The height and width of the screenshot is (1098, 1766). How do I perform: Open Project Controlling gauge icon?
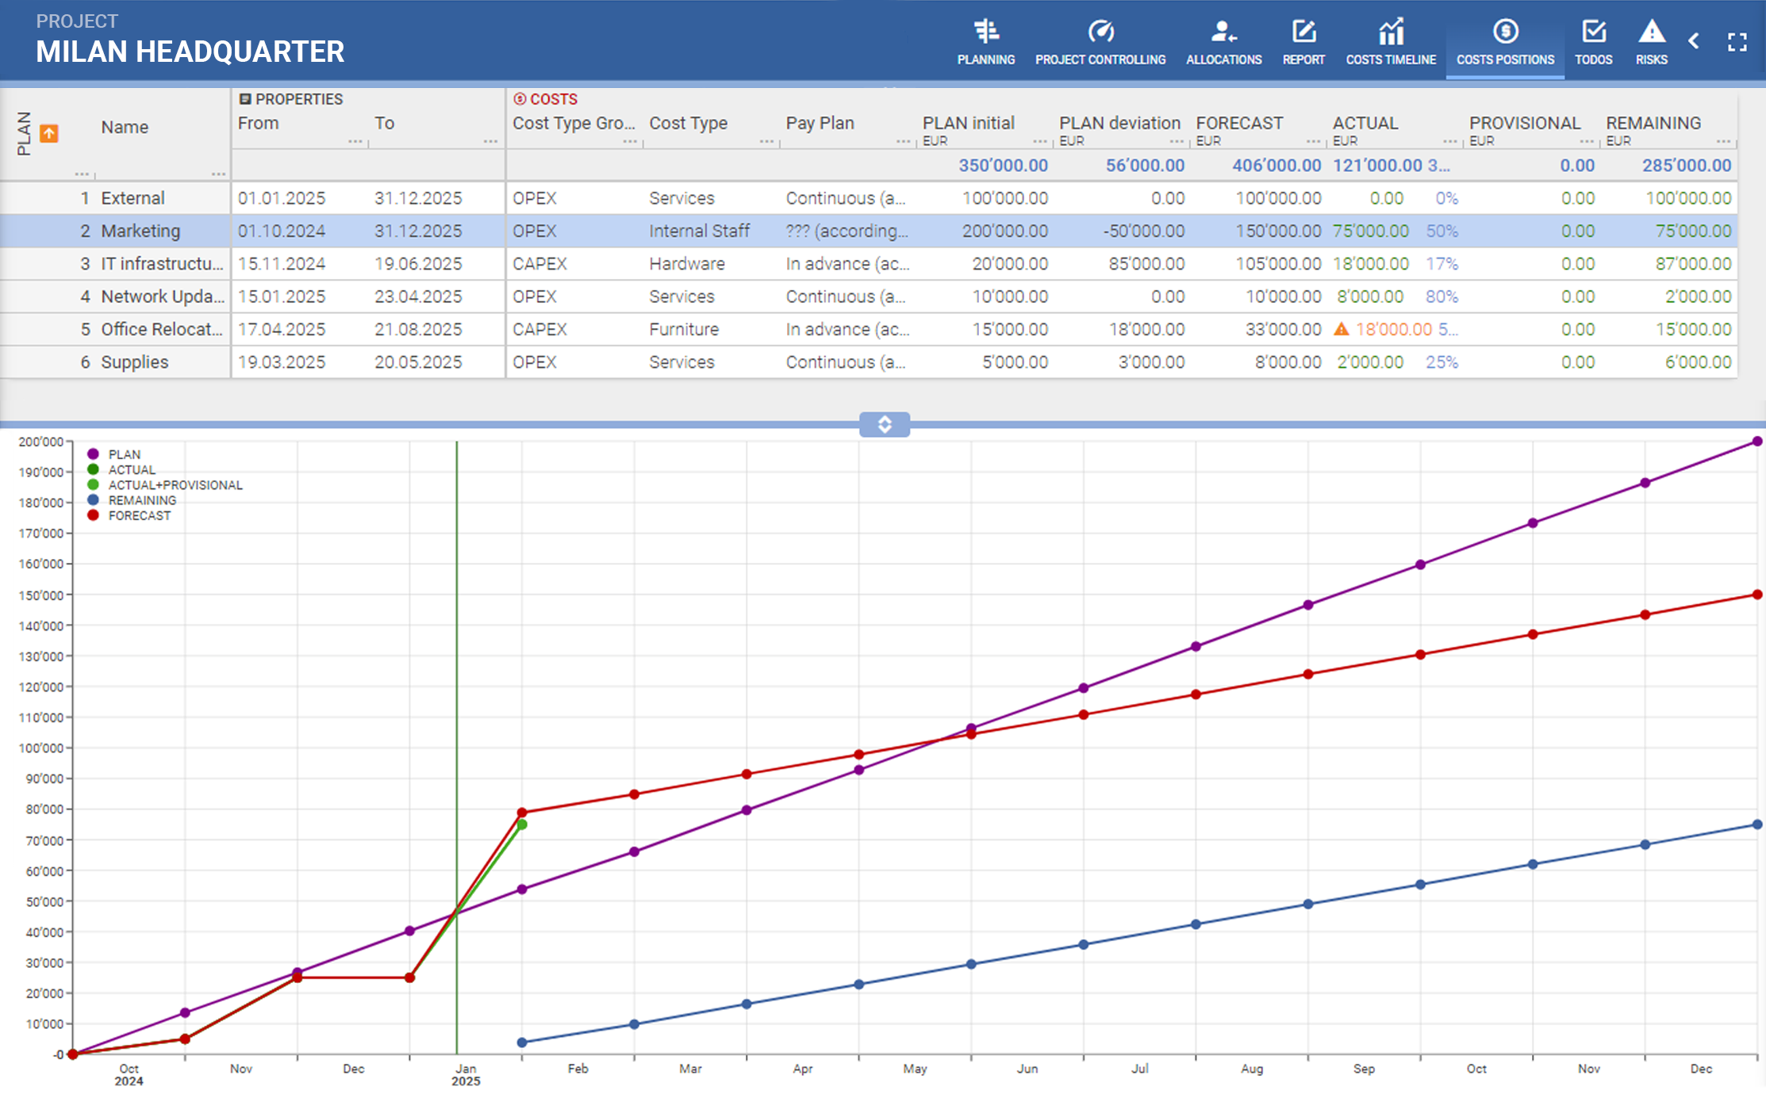coord(1100,32)
